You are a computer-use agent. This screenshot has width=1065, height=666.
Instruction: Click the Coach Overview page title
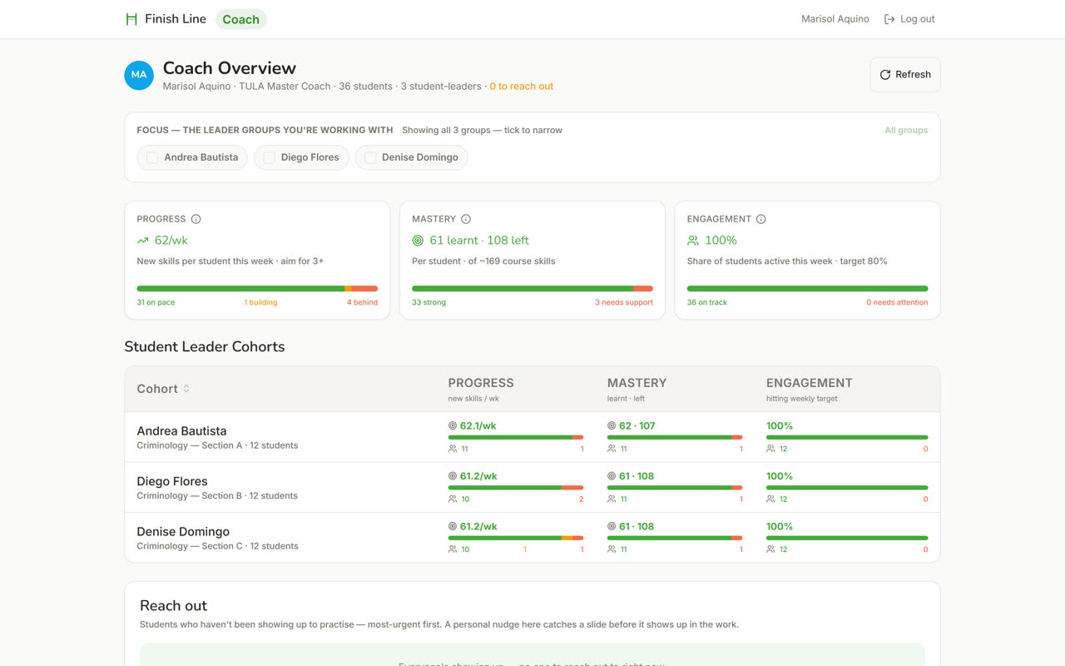[x=230, y=68]
